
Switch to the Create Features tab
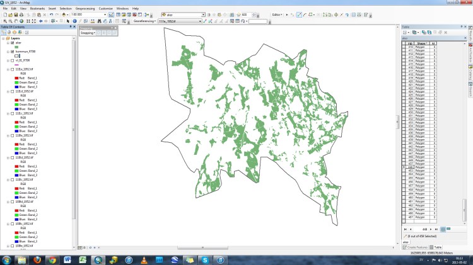point(415,247)
